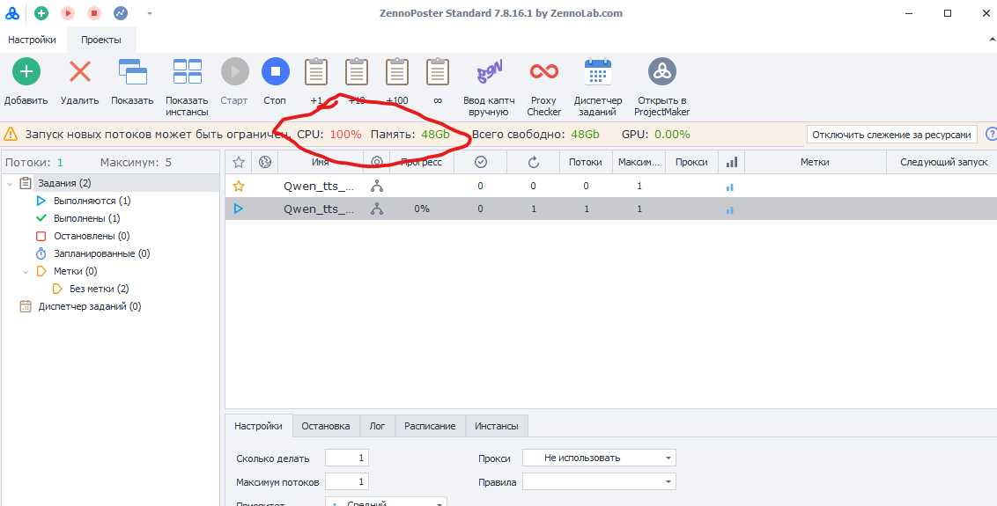The width and height of the screenshot is (997, 506).
Task: Click the Имя column header
Action: (321, 162)
